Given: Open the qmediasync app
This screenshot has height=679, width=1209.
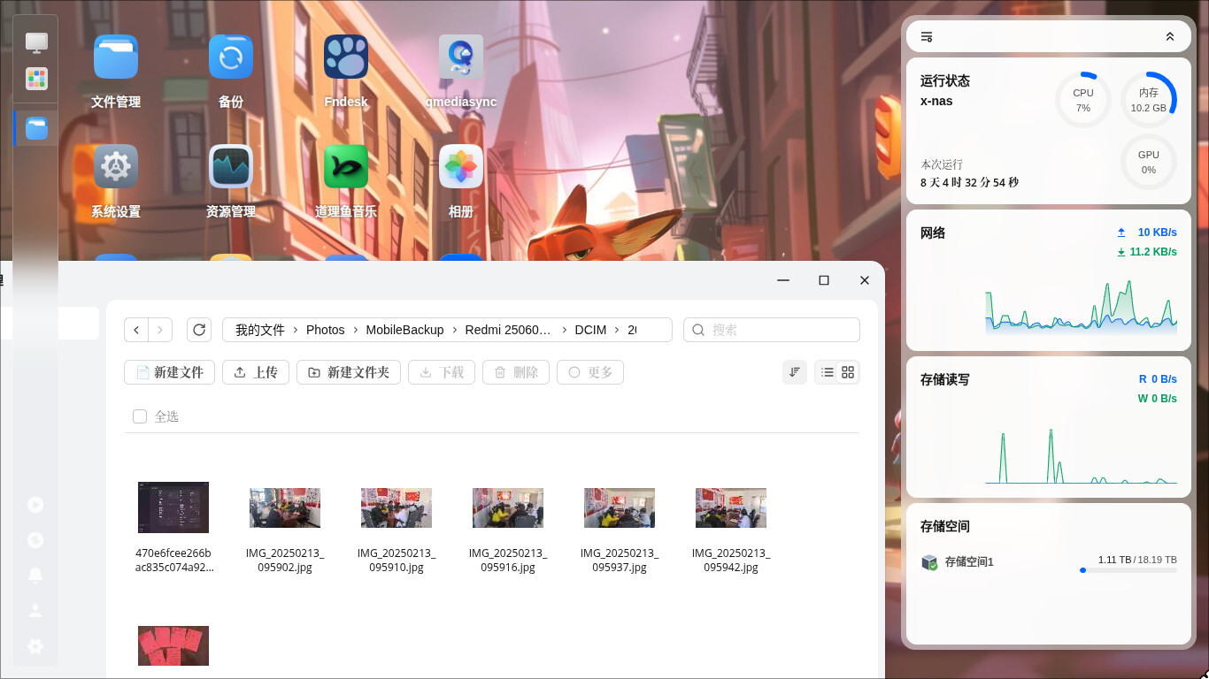Looking at the screenshot, I should 461,57.
